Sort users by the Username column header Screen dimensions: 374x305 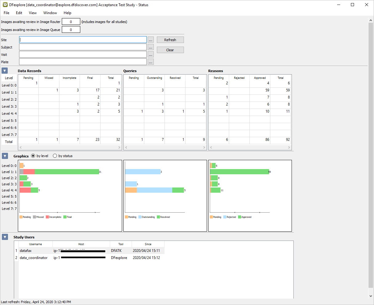click(x=35, y=244)
